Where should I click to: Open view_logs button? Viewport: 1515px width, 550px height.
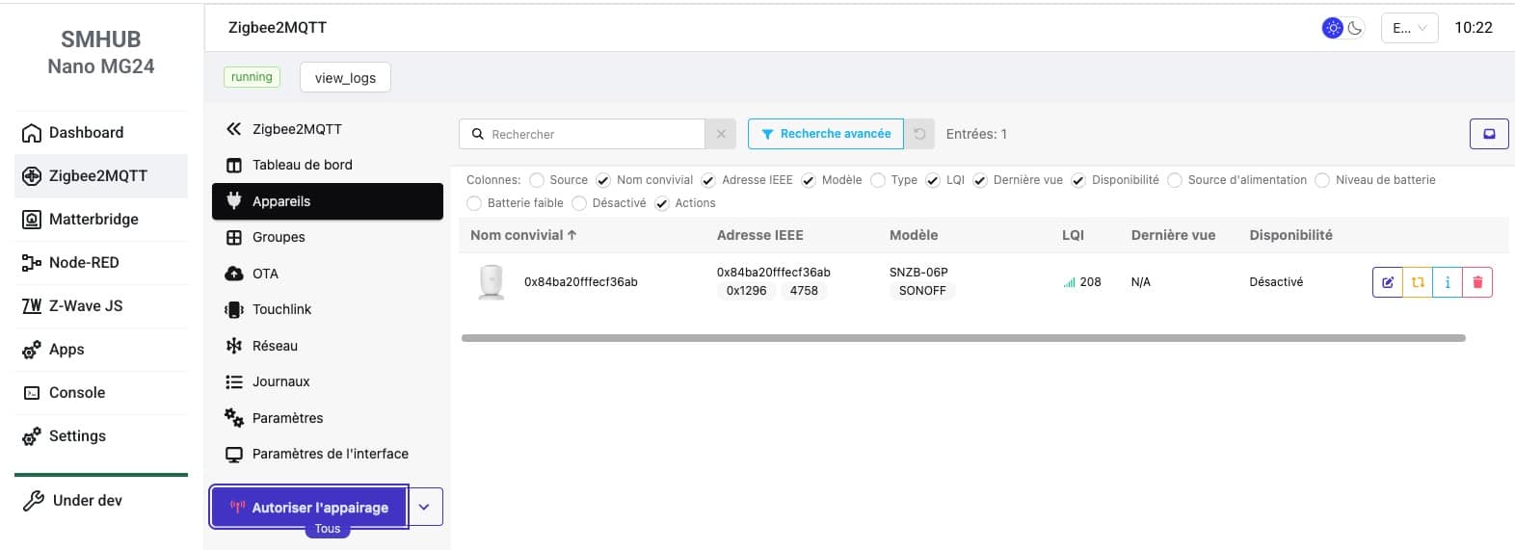(x=345, y=78)
